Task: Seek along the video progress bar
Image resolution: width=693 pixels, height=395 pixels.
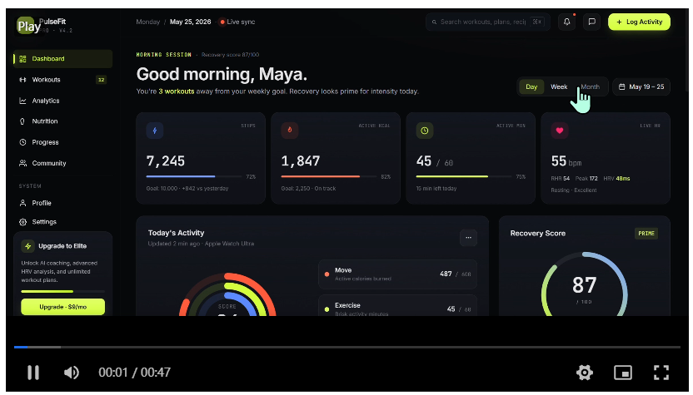Action: coord(347,348)
